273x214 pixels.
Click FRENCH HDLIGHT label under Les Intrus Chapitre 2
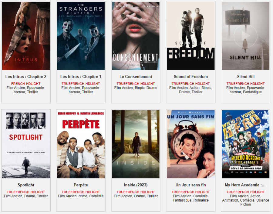tap(26, 84)
